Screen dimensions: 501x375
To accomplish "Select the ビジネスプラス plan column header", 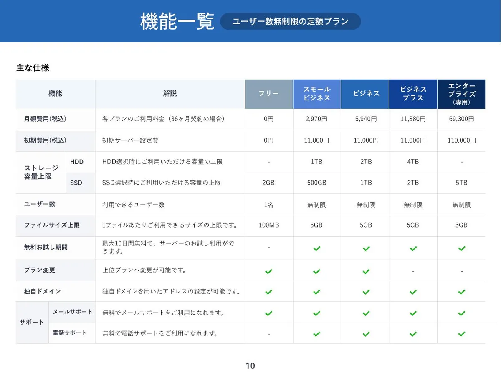I will coord(413,94).
